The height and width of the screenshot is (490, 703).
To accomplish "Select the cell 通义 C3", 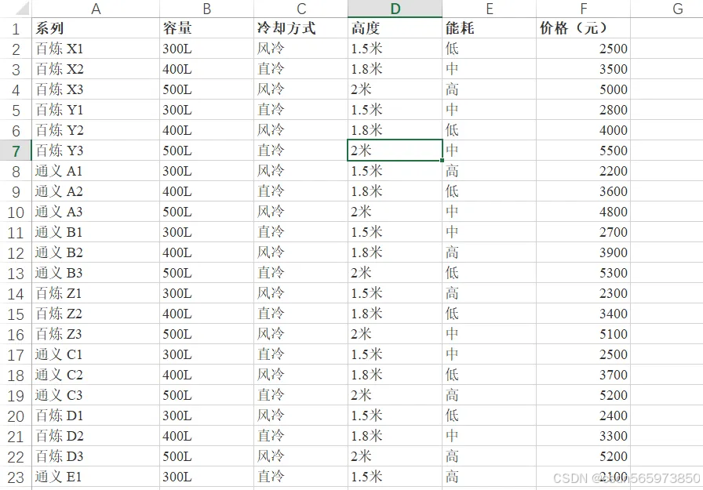I will pyautogui.click(x=96, y=395).
